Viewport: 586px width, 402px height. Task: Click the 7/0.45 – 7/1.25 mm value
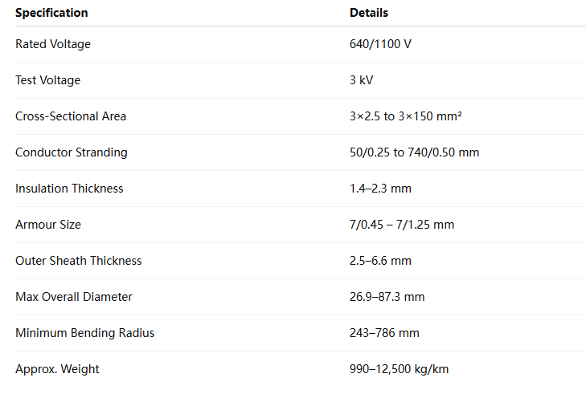tap(402, 225)
